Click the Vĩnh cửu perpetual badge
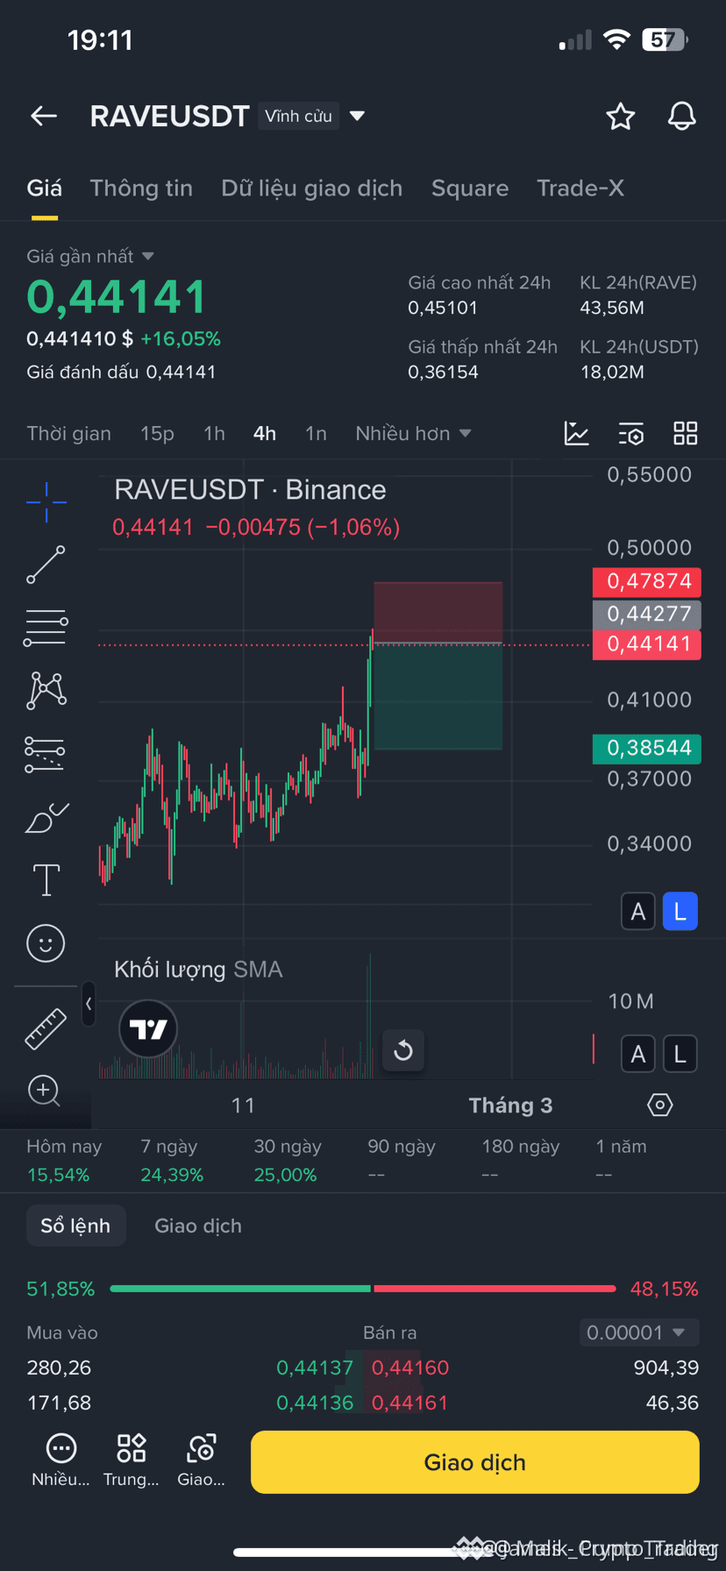 point(298,116)
